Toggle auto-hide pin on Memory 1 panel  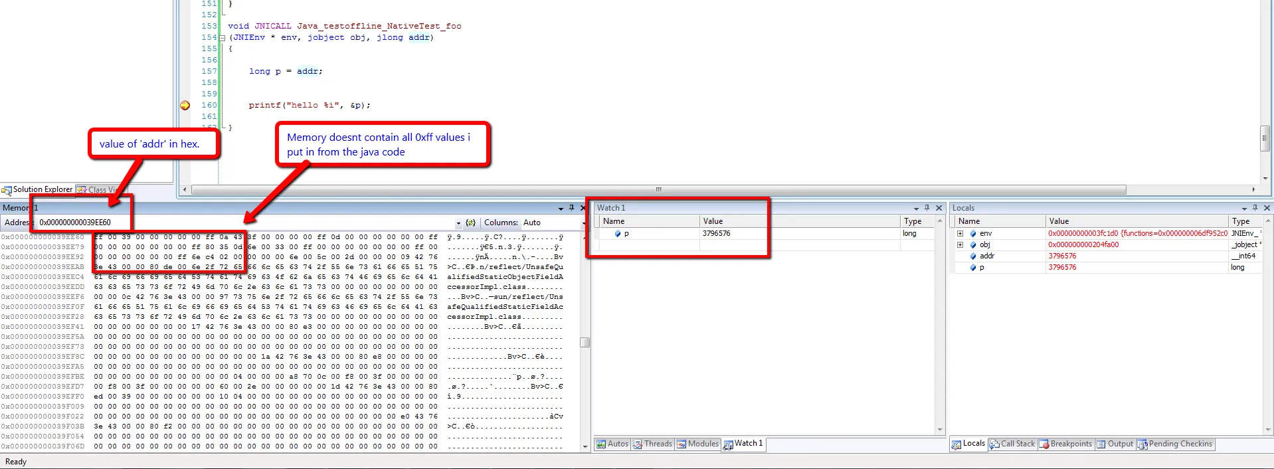[571, 208]
